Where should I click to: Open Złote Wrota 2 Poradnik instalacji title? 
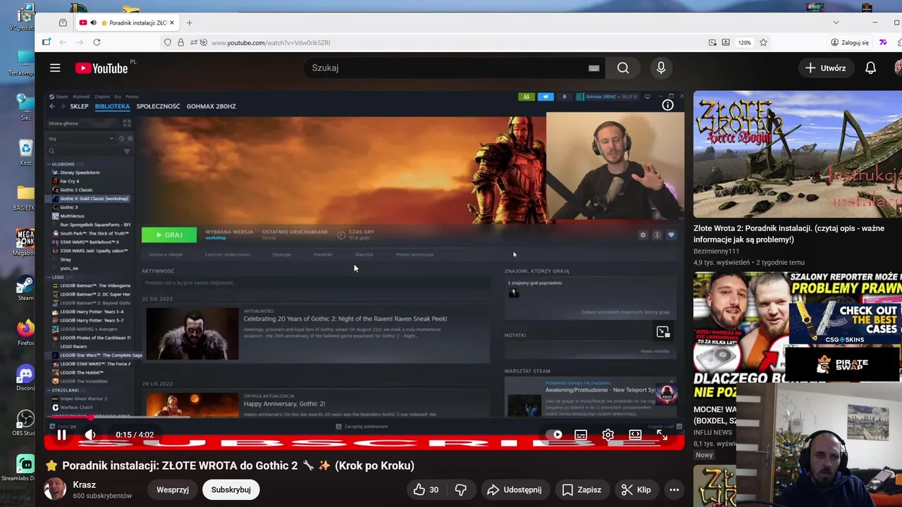tap(789, 234)
